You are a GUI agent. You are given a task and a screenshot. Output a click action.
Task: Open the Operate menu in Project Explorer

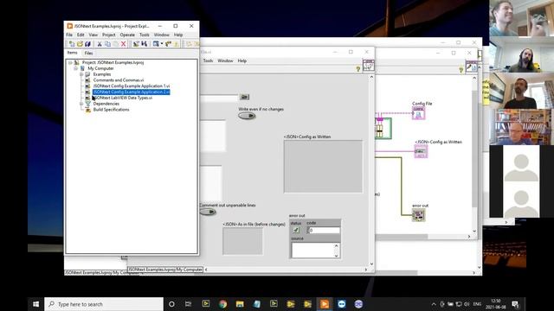coord(127,35)
